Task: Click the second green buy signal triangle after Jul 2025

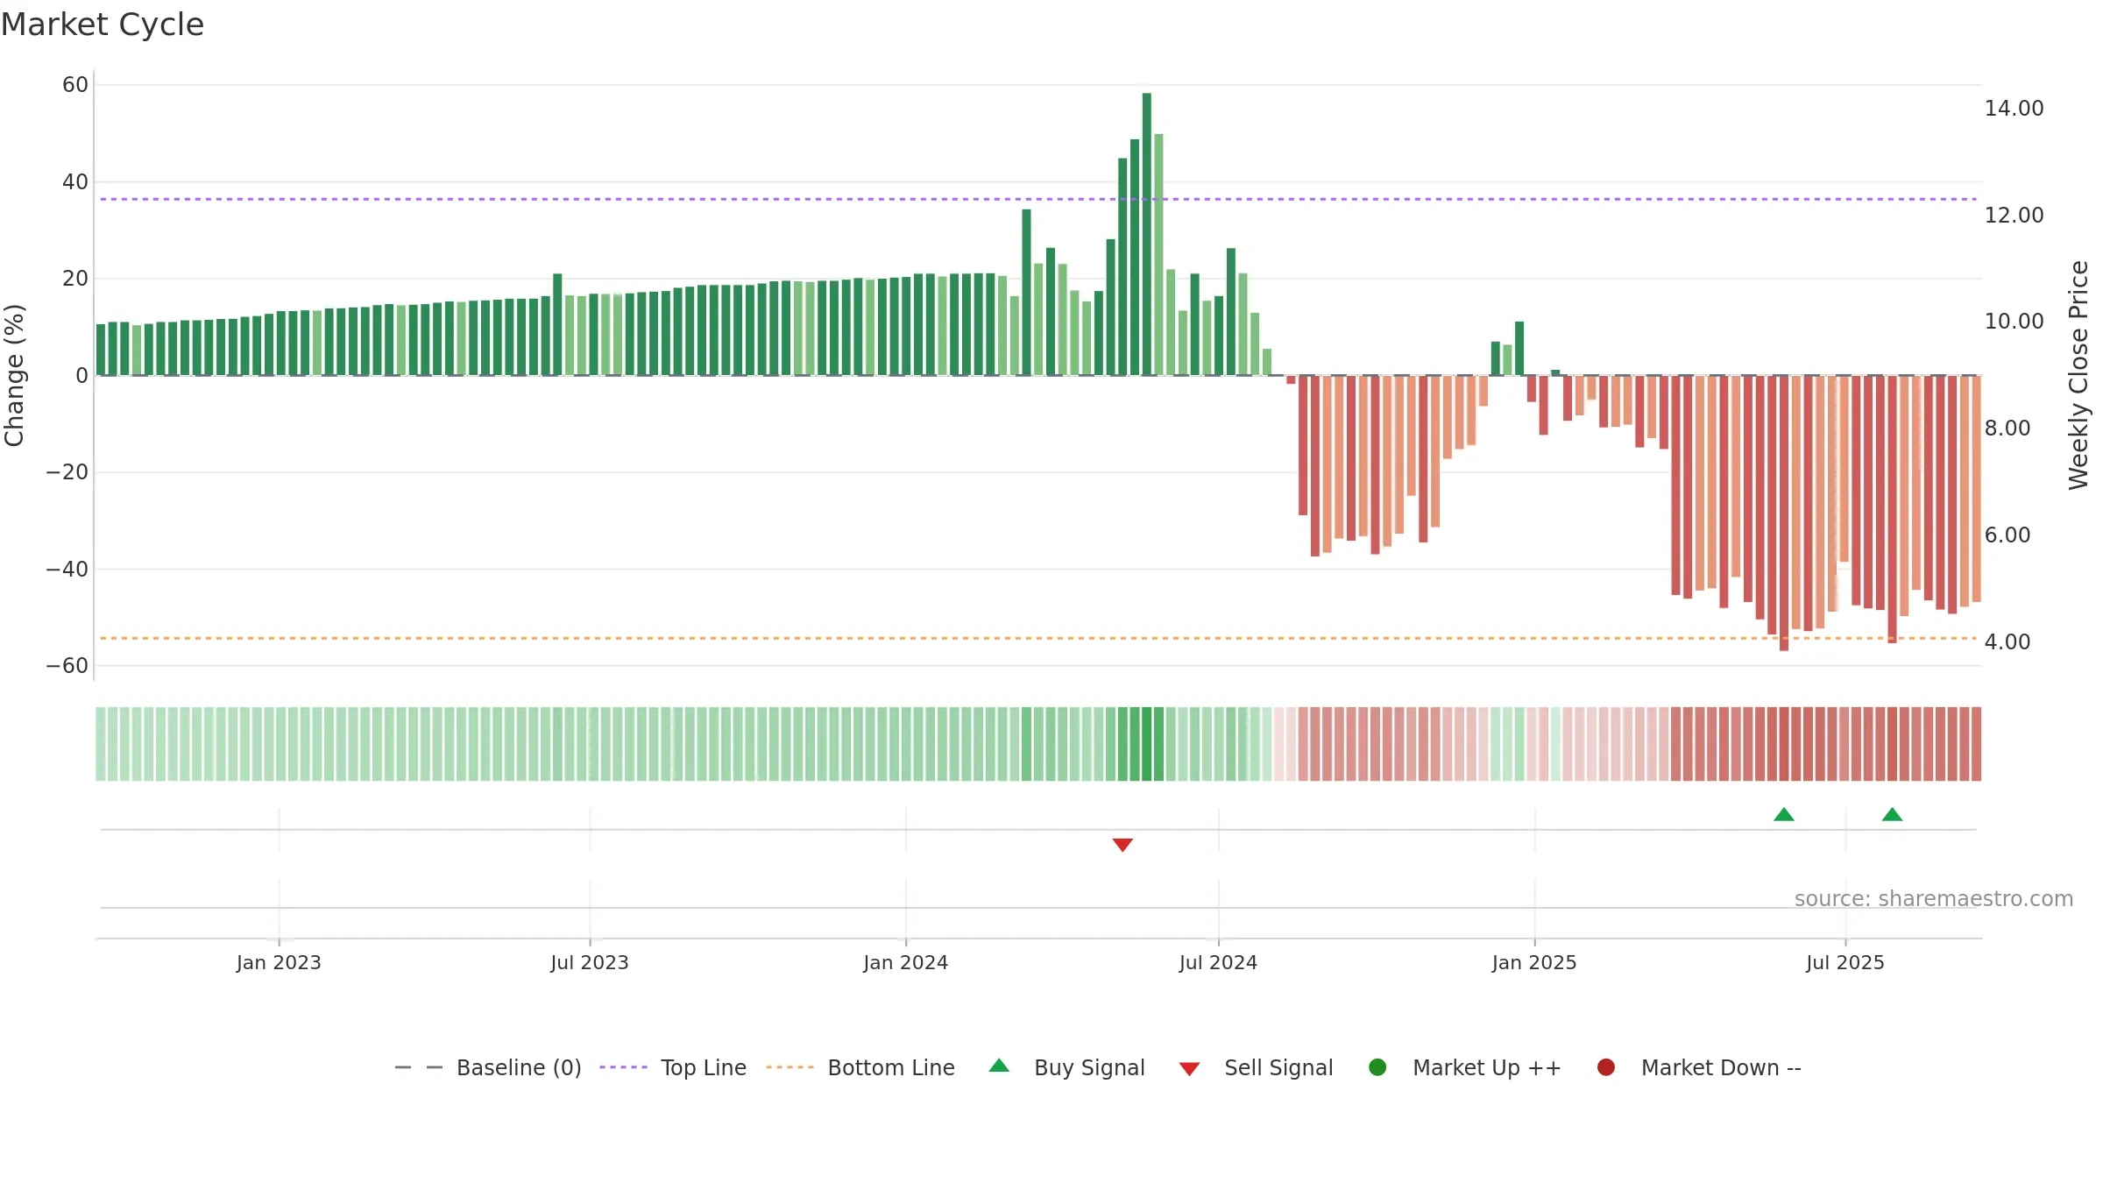Action: [1893, 814]
